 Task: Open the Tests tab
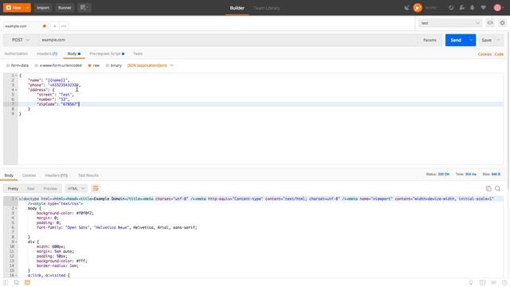[138, 53]
